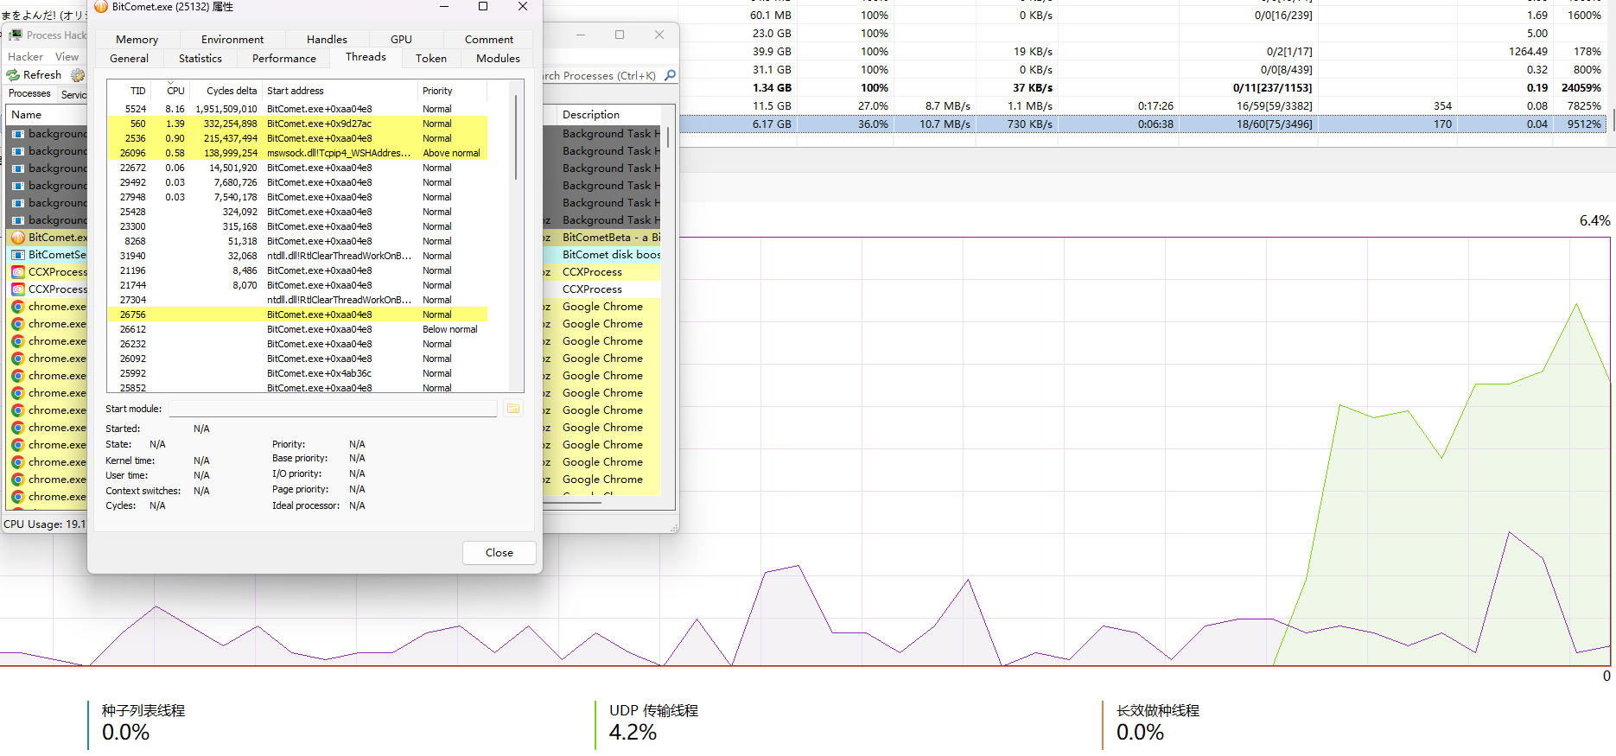The height and width of the screenshot is (756, 1616).
Task: Select the highlighted 6.17 GB row in background table
Action: 1142,124
